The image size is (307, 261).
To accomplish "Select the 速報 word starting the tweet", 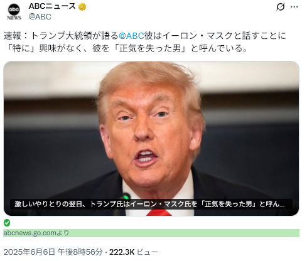I will click(13, 36).
